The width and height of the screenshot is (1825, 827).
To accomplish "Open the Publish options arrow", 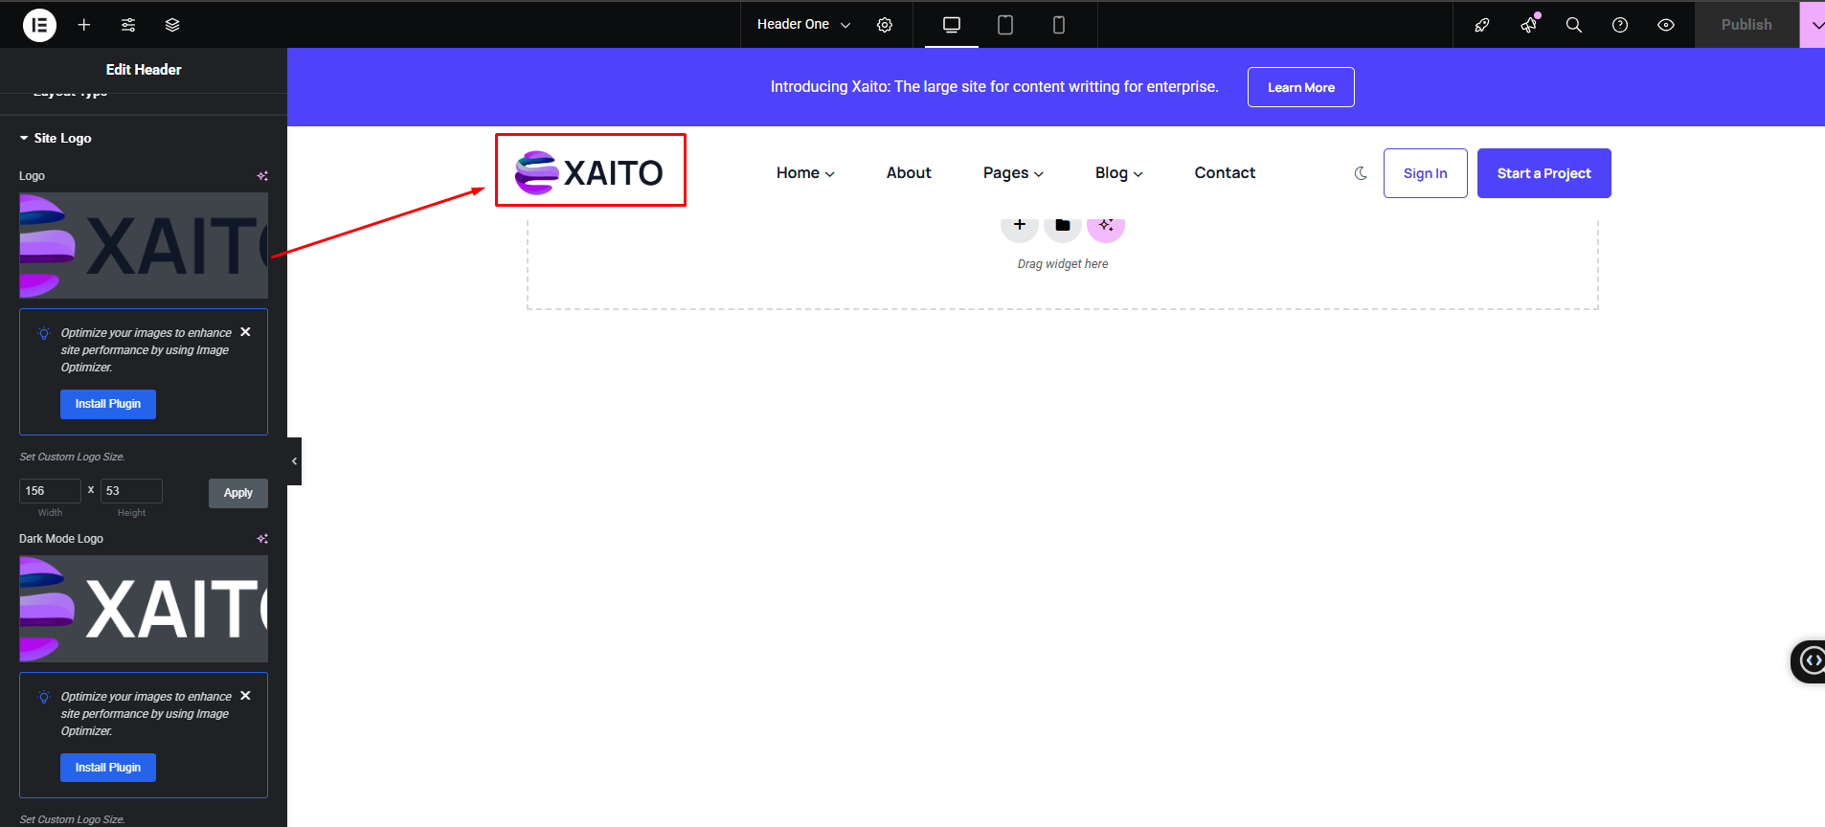I will pyautogui.click(x=1814, y=25).
